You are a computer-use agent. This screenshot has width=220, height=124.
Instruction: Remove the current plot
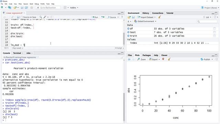click(163, 59)
